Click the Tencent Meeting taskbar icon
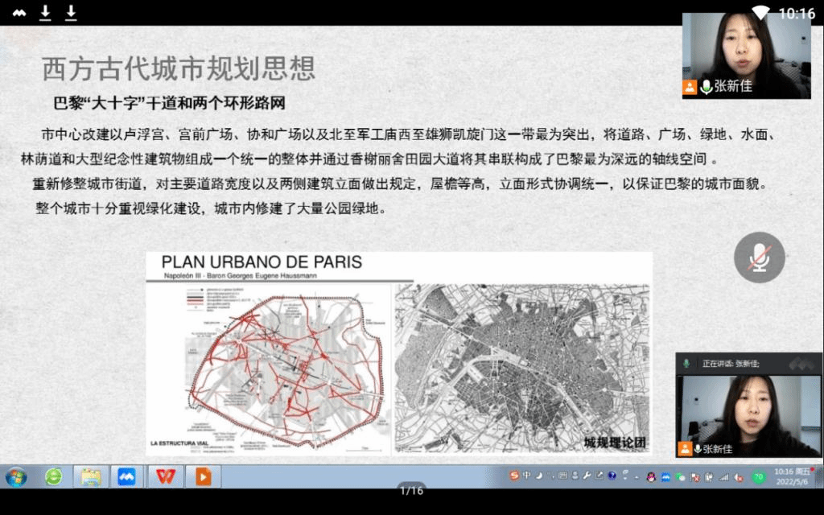This screenshot has width=824, height=515. (x=126, y=477)
